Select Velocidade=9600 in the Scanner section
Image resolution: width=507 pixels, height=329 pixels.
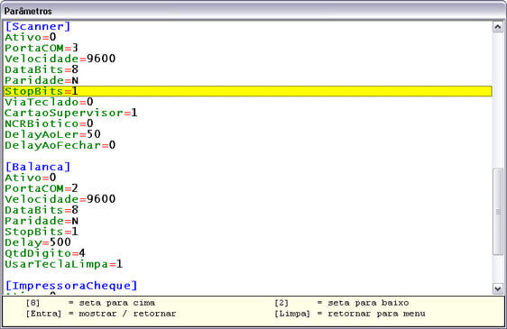[x=60, y=59]
